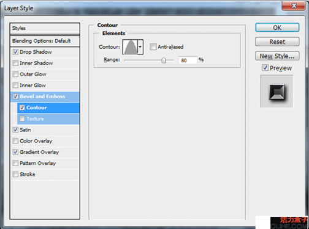
Task: Uncheck the Contour sub-effect checkbox
Action: [22, 107]
